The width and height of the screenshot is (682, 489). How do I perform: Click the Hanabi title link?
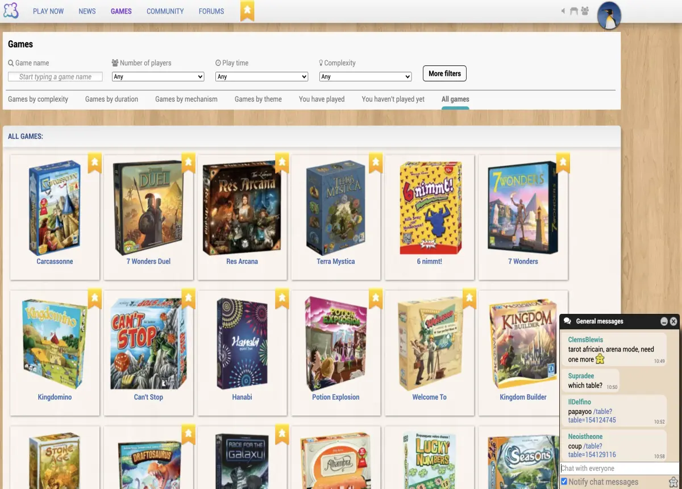[x=242, y=397]
